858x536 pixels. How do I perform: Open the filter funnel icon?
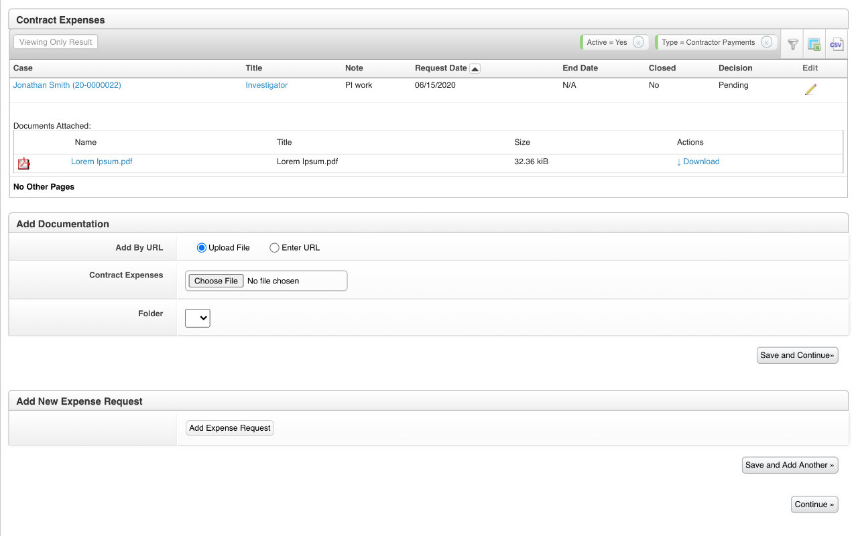(793, 44)
